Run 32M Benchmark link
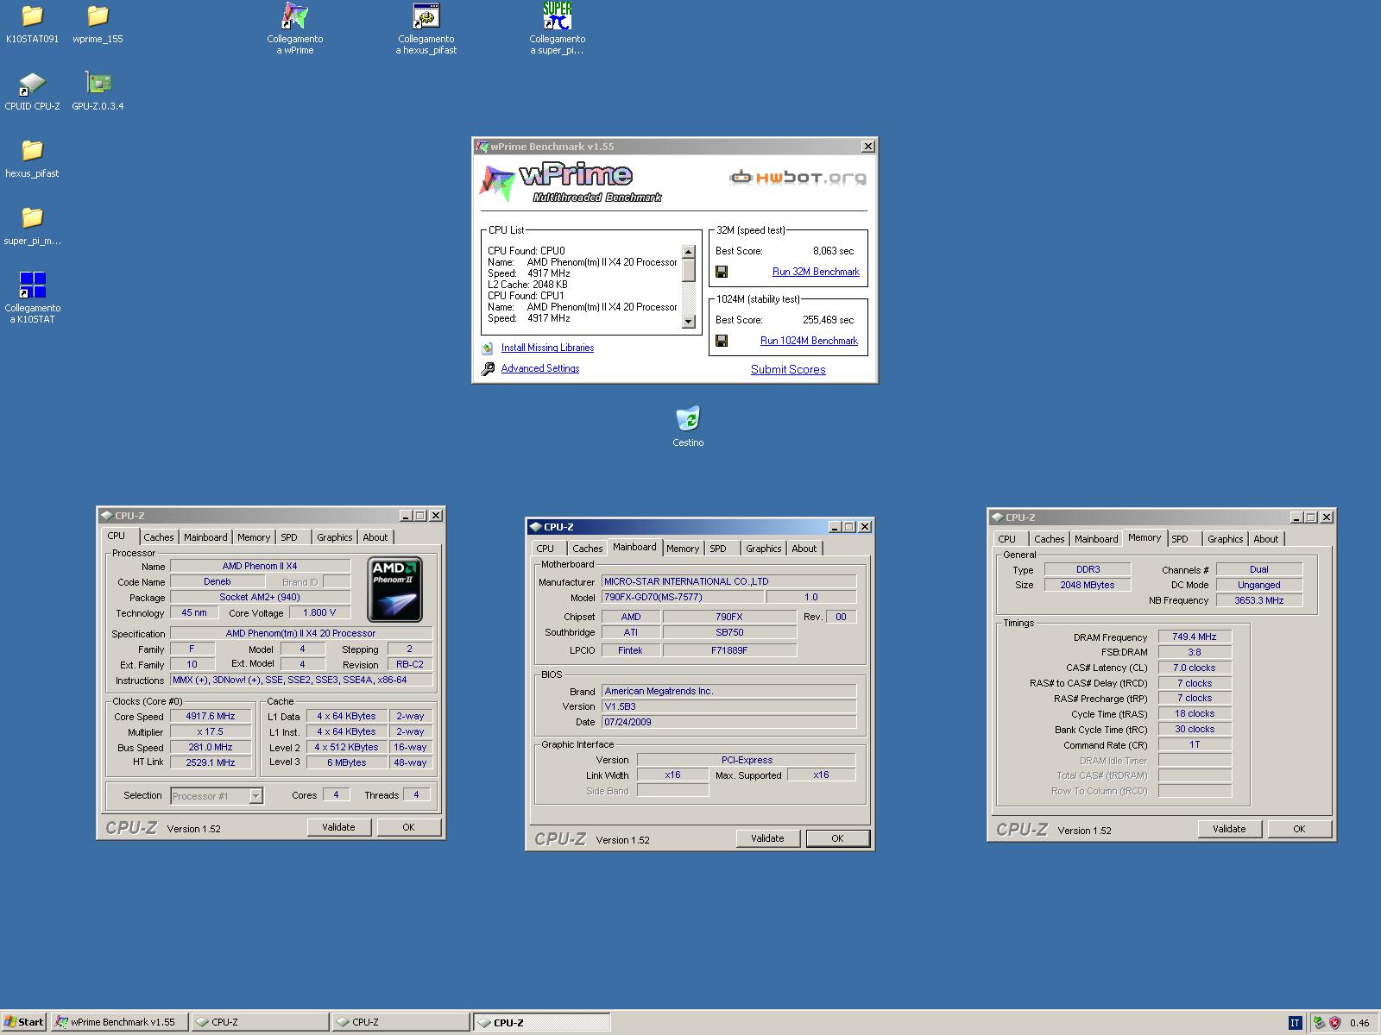The image size is (1381, 1035). [x=816, y=272]
